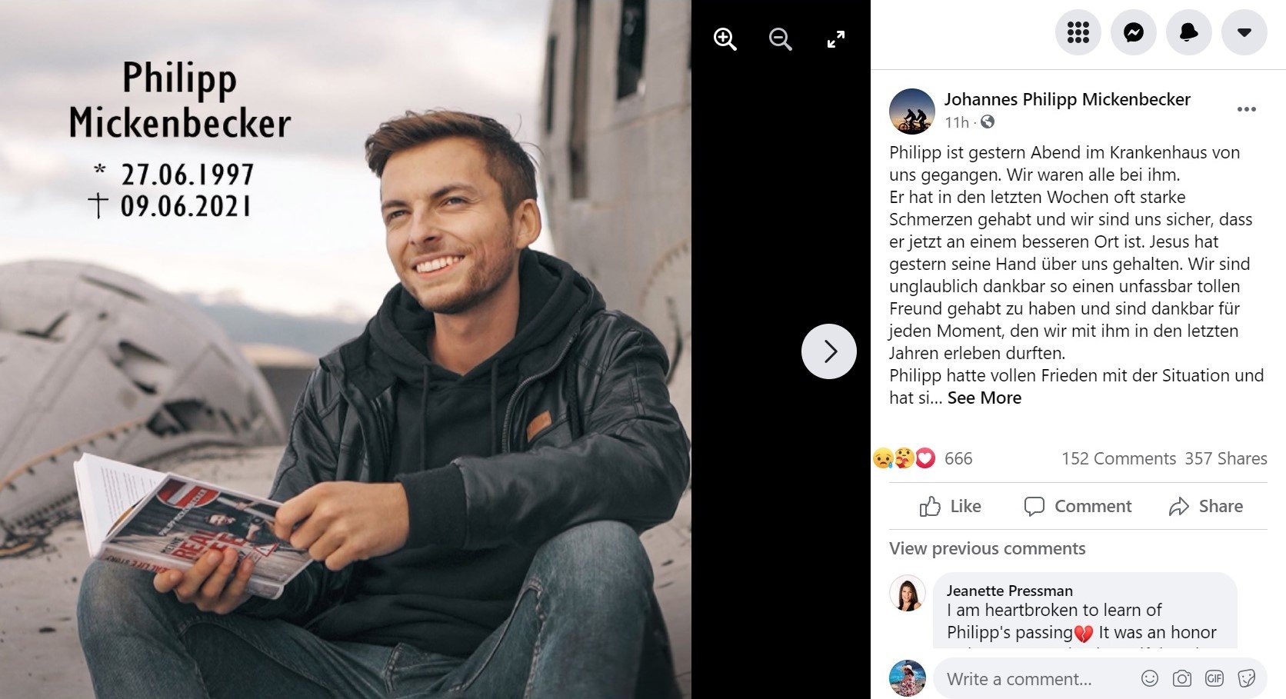Attach a photo to the comment
The image size is (1286, 699).
pos(1182,678)
